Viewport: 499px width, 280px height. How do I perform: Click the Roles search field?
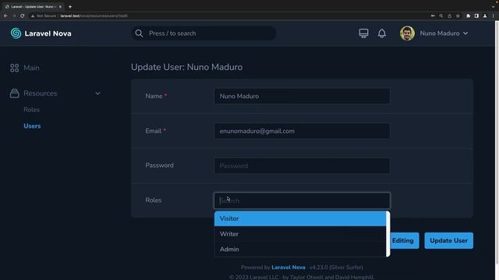click(302, 201)
